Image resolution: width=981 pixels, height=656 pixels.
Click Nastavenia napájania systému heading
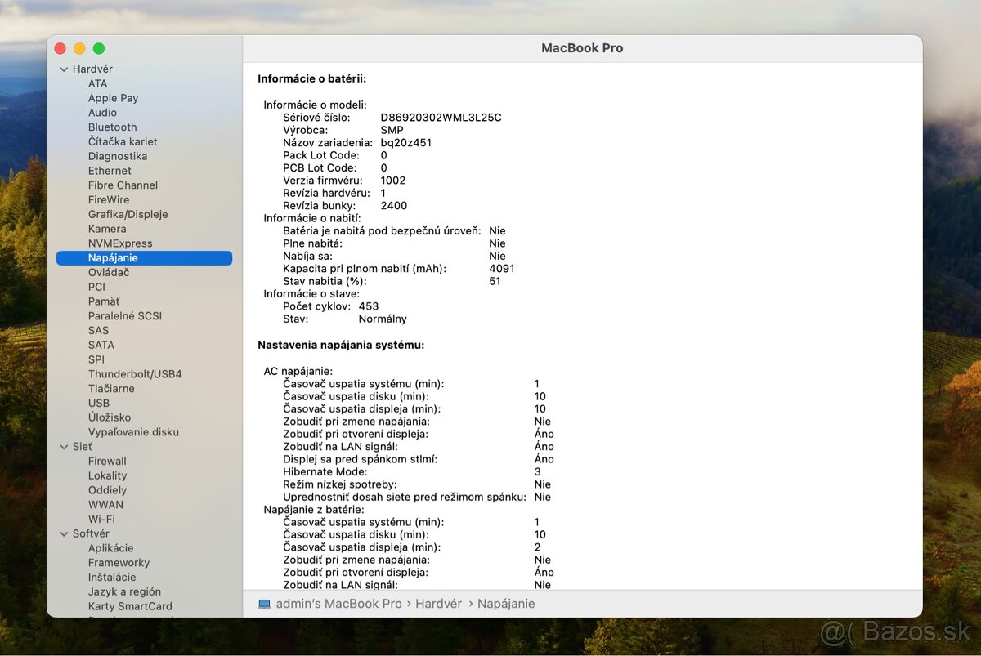pyautogui.click(x=341, y=346)
